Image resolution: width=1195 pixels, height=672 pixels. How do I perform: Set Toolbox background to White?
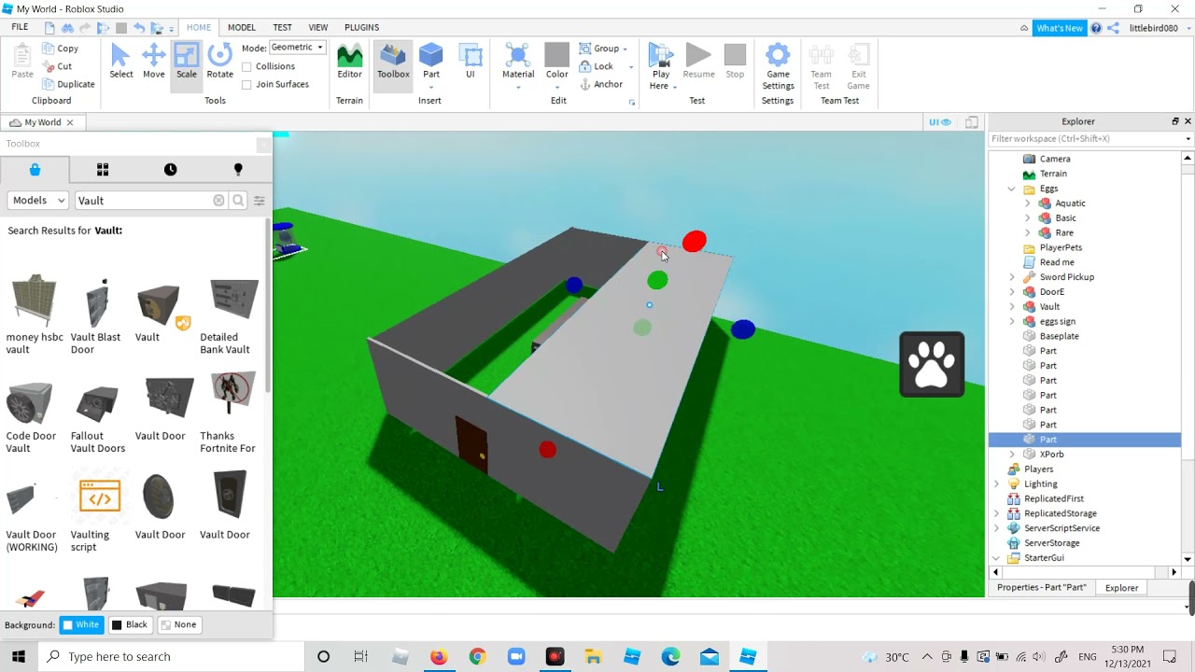pos(81,624)
